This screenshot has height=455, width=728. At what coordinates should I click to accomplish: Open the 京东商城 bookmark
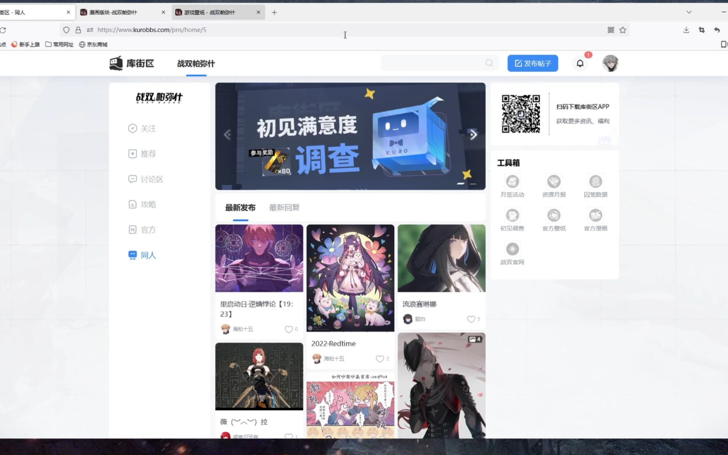[93, 44]
